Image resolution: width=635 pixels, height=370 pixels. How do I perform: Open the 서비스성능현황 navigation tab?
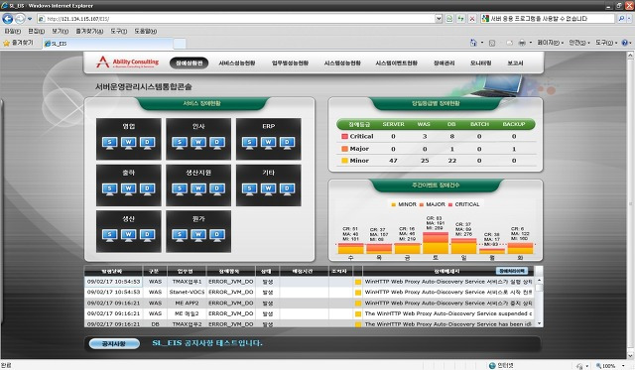pyautogui.click(x=237, y=63)
